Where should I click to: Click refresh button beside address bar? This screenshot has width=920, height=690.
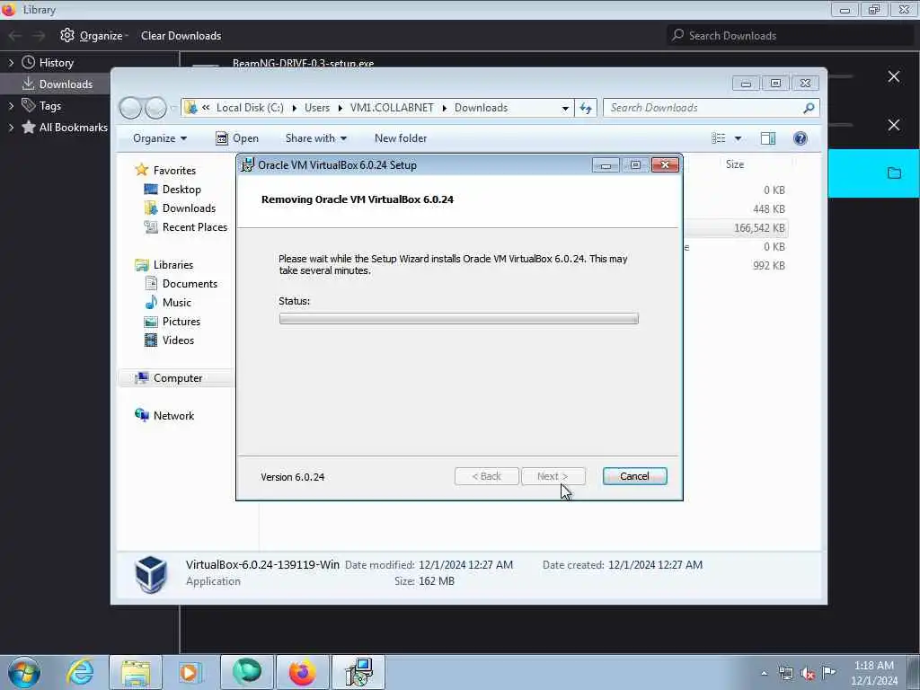tap(586, 108)
